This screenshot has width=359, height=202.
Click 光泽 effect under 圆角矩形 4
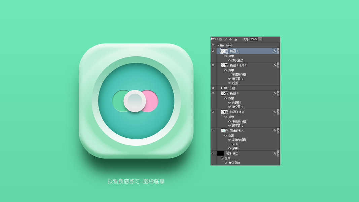click(235, 144)
